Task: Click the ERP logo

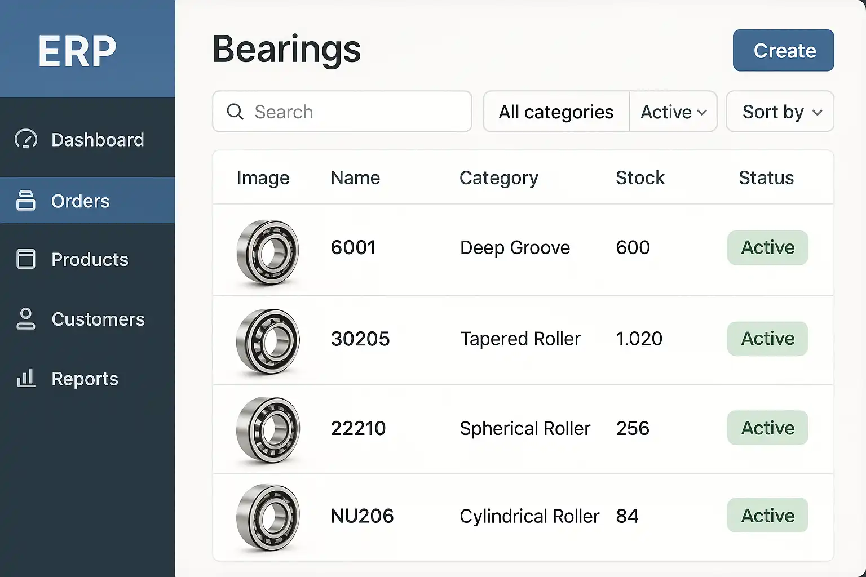Action: 77,51
